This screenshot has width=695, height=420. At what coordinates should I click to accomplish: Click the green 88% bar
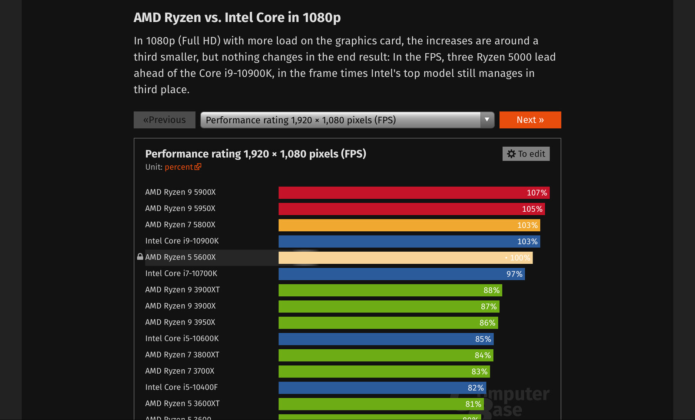point(391,290)
